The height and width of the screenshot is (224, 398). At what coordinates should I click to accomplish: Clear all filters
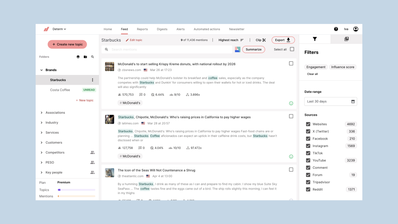tap(312, 74)
